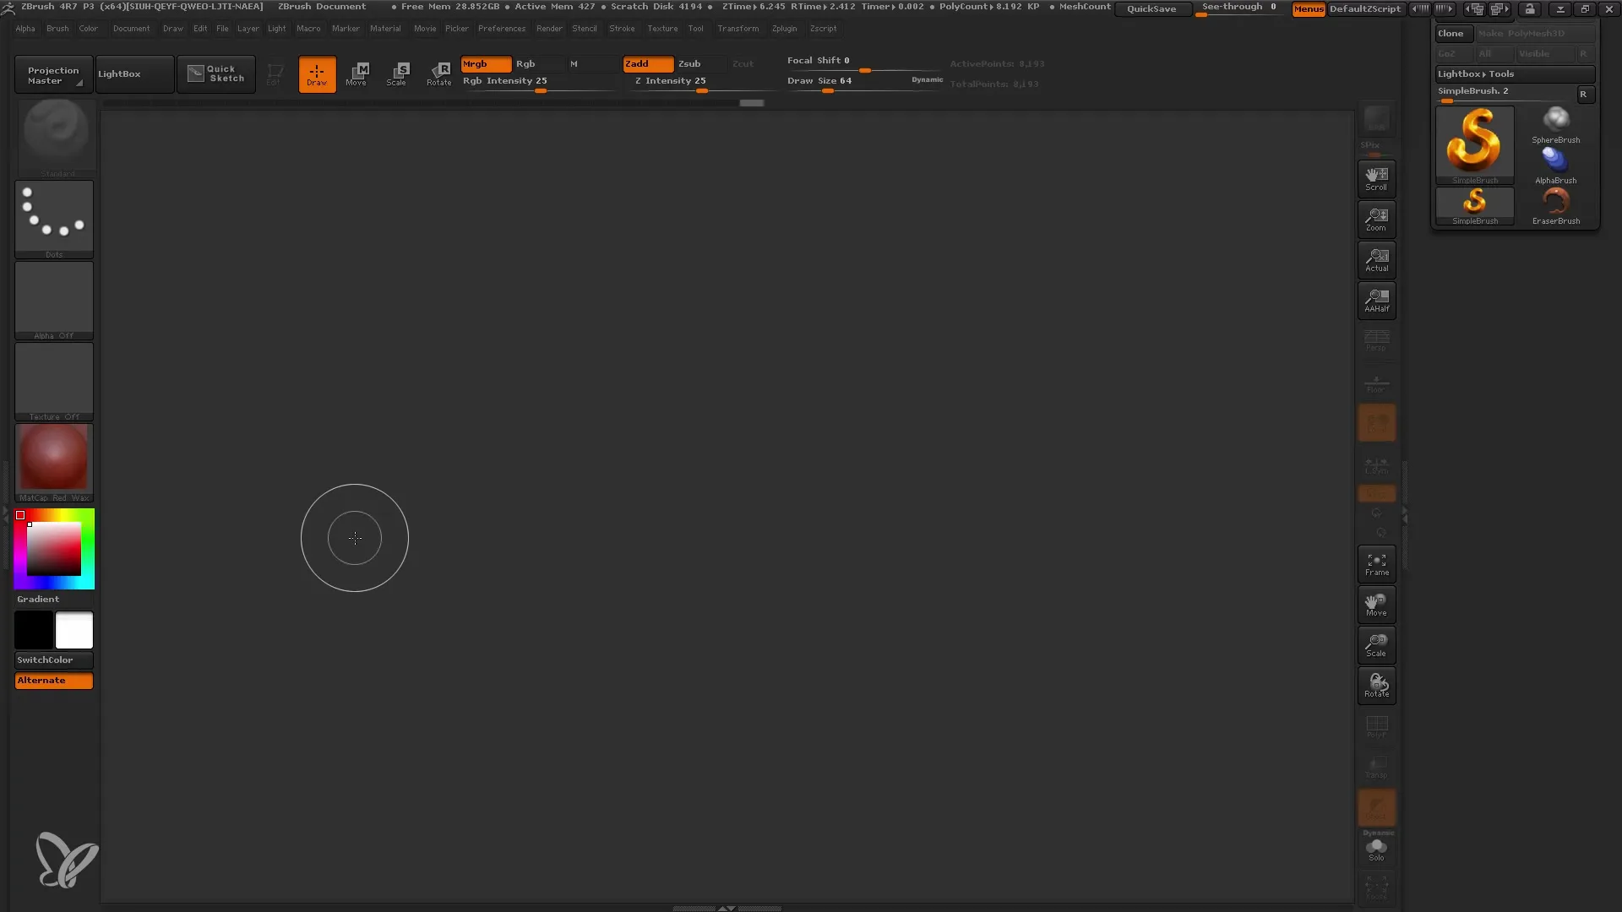Click the Scale transform tool
This screenshot has height=912, width=1622.
click(396, 73)
